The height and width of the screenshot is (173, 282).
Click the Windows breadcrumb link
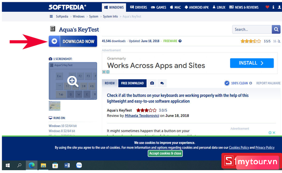[79, 16]
